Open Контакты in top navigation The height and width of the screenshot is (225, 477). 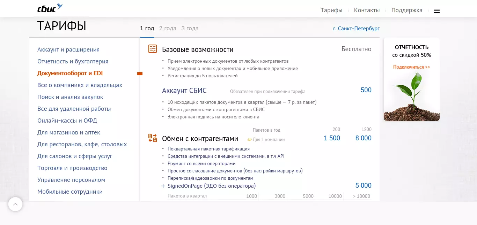point(367,10)
